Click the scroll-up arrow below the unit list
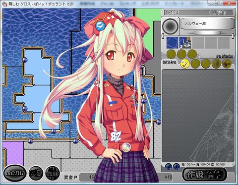This screenshot has height=185, width=238. [x=169, y=166]
